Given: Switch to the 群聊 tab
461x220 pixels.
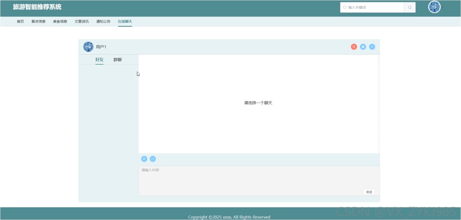Looking at the screenshot, I should 117,59.
